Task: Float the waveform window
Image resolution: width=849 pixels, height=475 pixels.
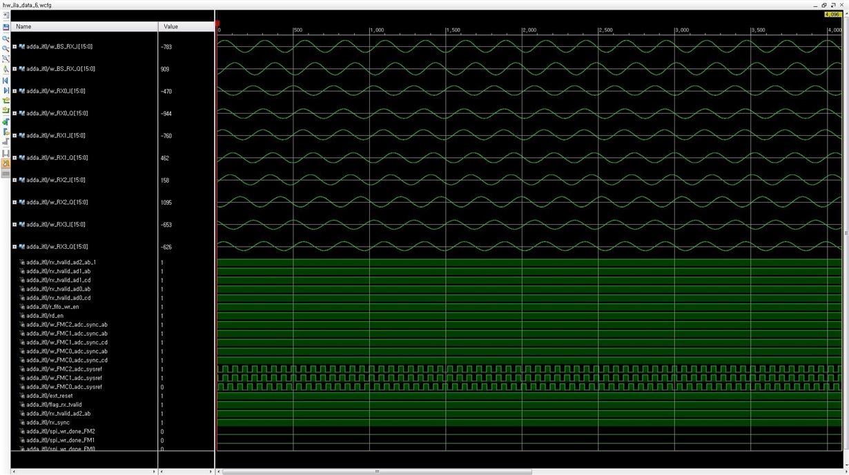Action: coord(832,5)
